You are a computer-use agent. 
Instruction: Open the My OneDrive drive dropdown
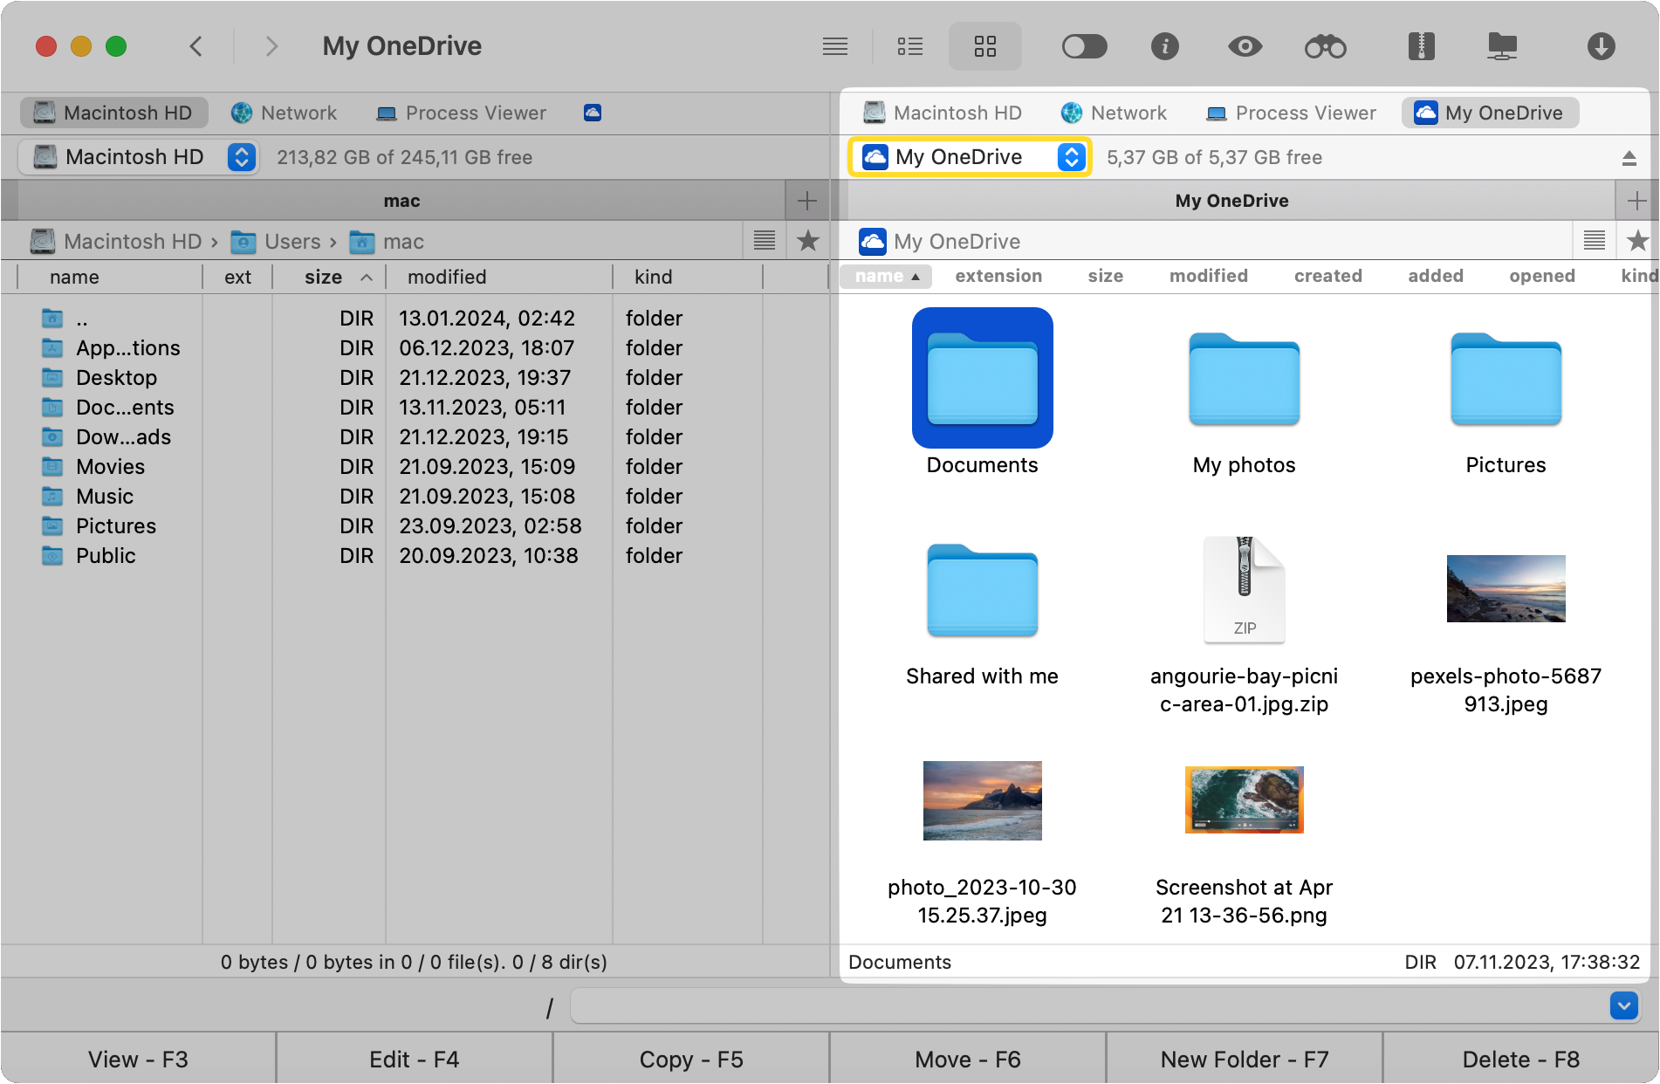pyautogui.click(x=970, y=157)
